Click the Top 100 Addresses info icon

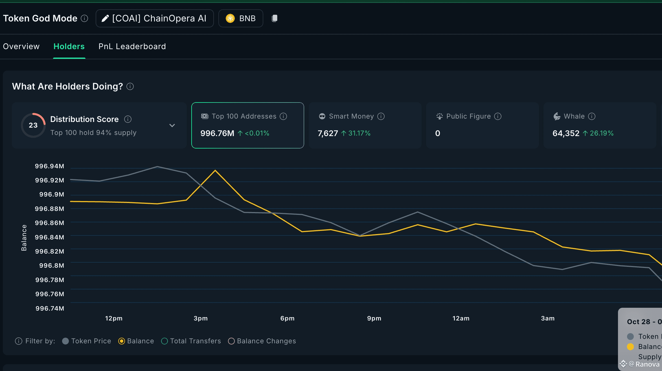283,116
